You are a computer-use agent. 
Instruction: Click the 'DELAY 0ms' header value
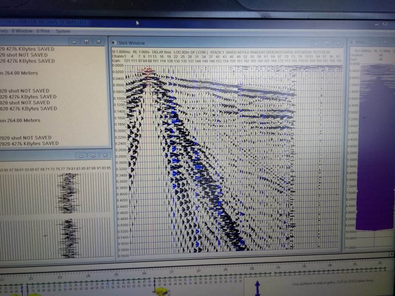coord(162,52)
